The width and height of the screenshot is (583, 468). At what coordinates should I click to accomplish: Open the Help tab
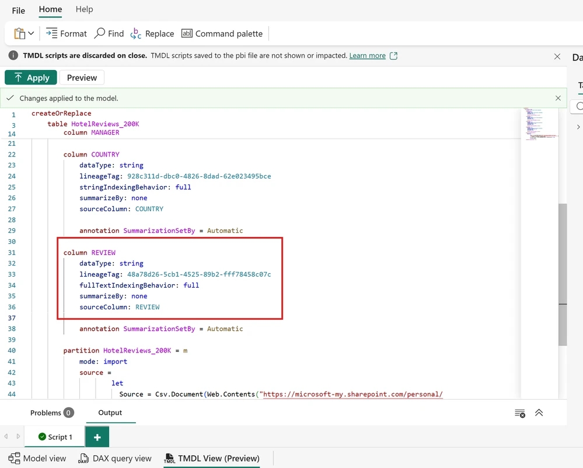point(85,9)
